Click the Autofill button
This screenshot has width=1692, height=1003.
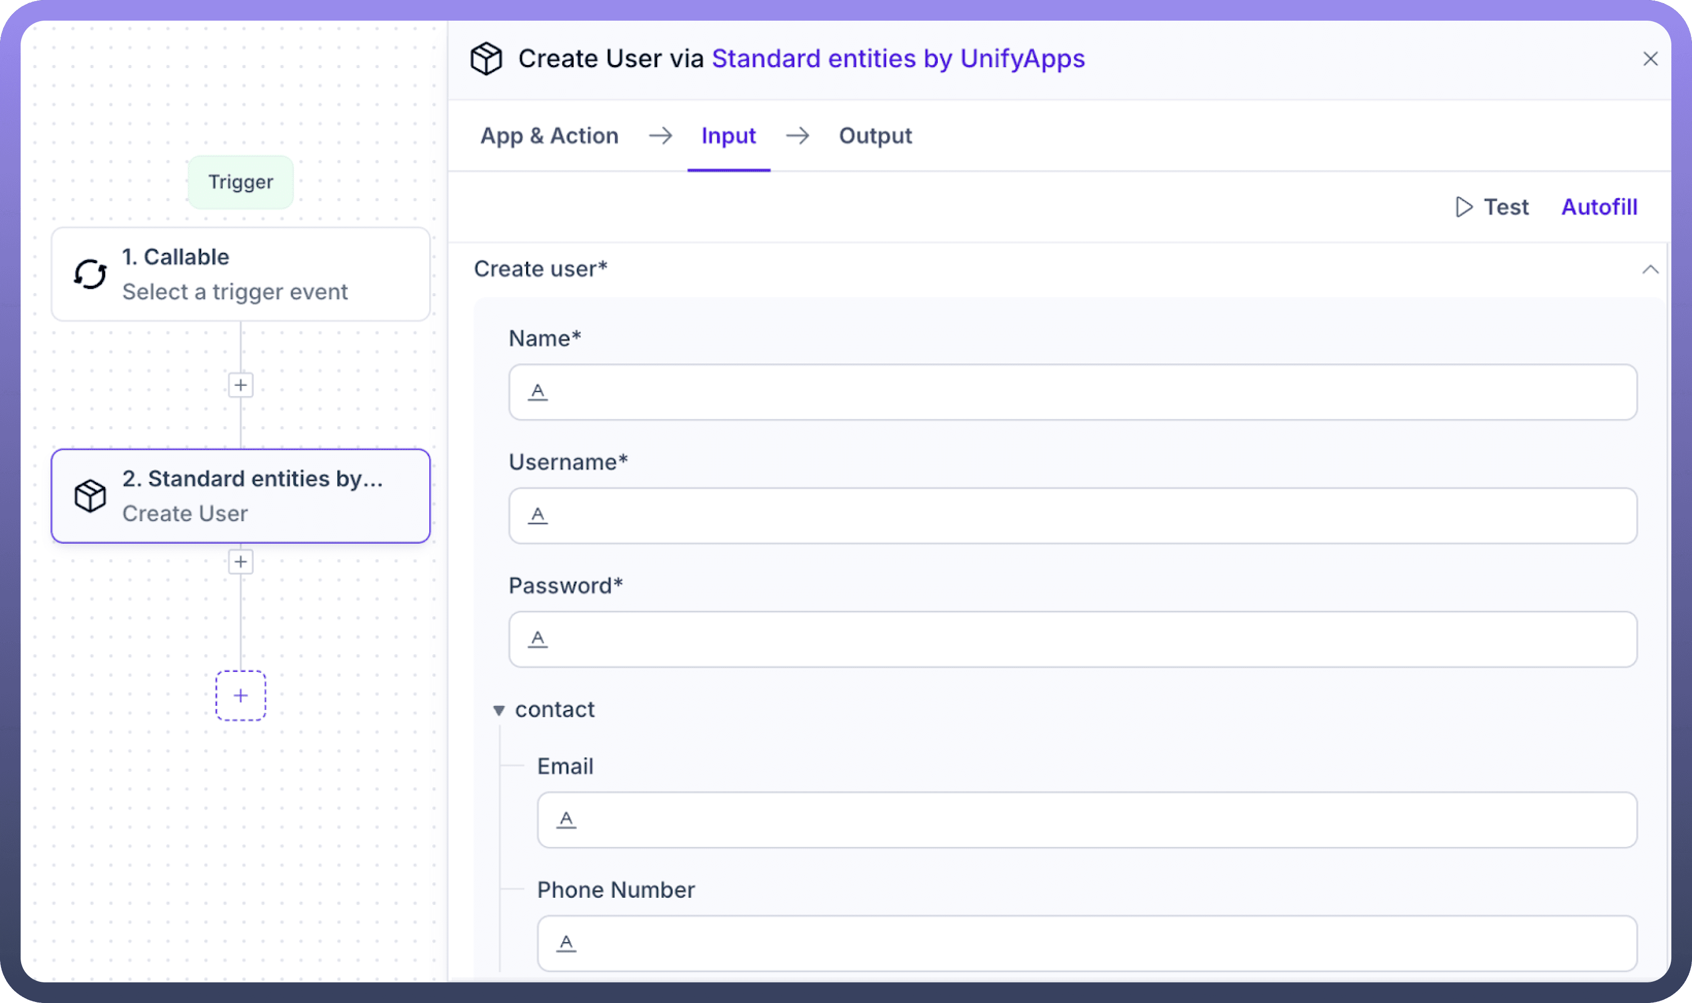(x=1599, y=207)
